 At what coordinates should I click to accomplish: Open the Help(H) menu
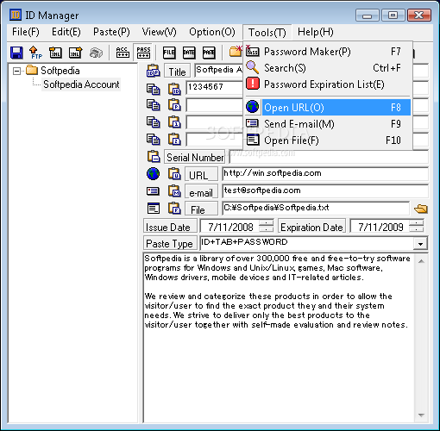(316, 32)
